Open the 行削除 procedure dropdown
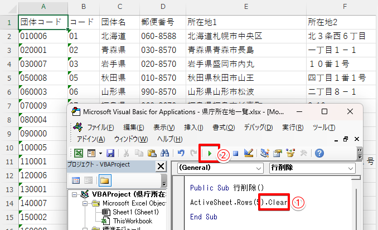378x230 pixels. (x=351, y=168)
